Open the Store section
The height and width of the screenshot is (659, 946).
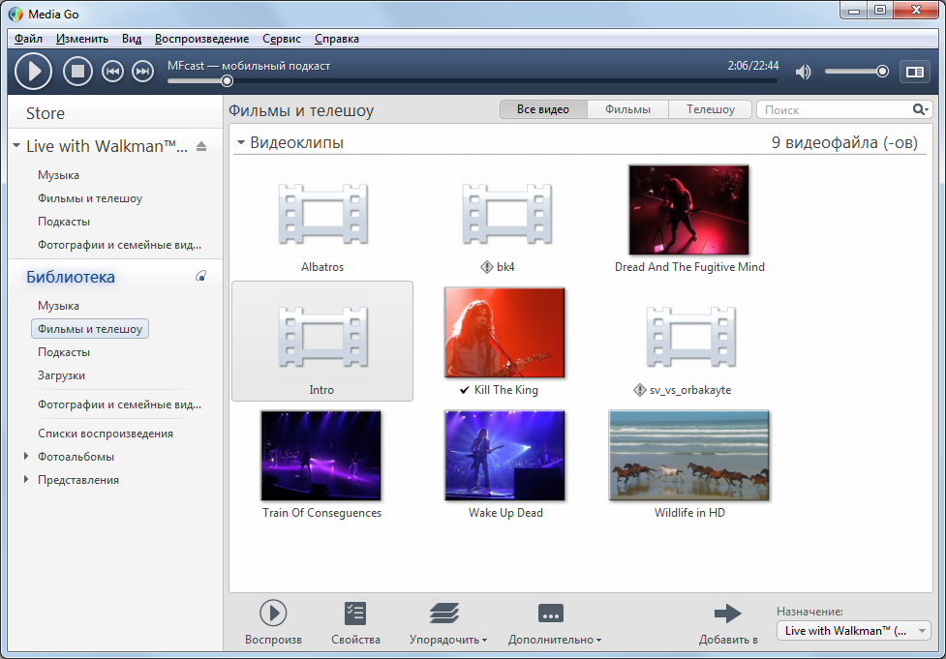46,113
